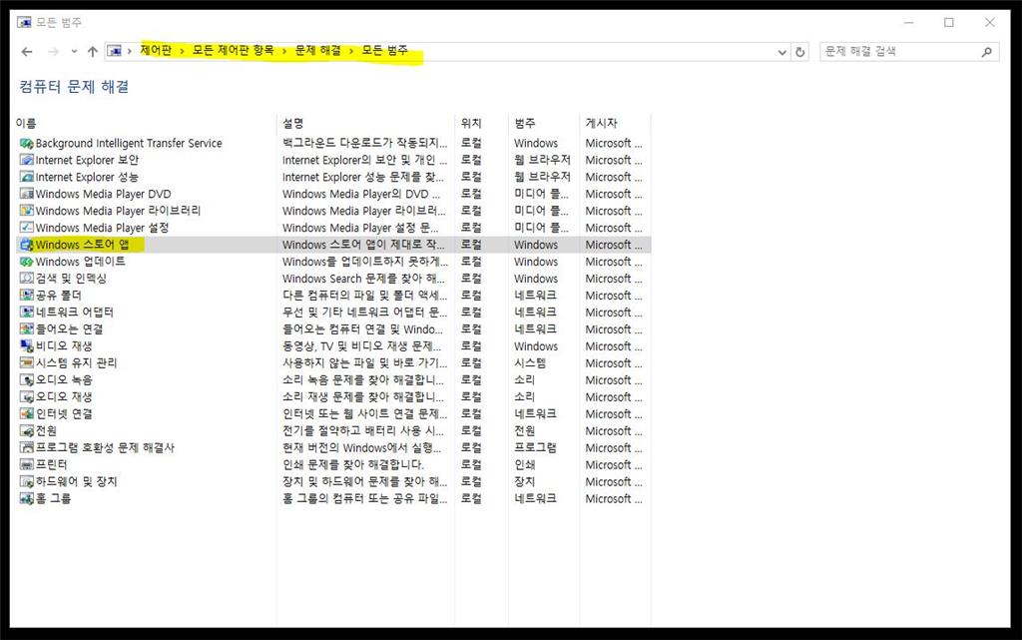This screenshot has width=1022, height=640.
Task: Click the Internet Explorer 성능 icon
Action: tap(27, 178)
